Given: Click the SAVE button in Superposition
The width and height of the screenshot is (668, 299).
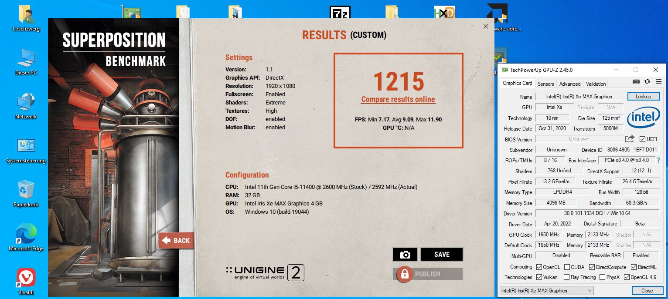Looking at the screenshot, I should (442, 255).
